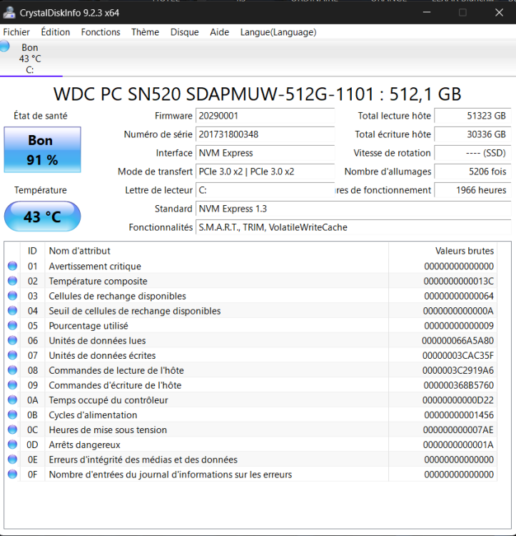The width and height of the screenshot is (516, 536).
Task: Click the raw value 0000000000D22
Action: coord(458,400)
